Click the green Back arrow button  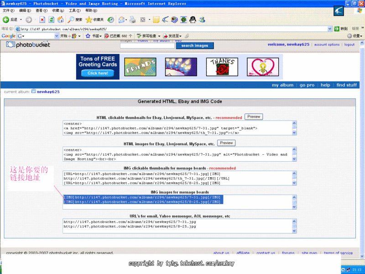pos(6,20)
